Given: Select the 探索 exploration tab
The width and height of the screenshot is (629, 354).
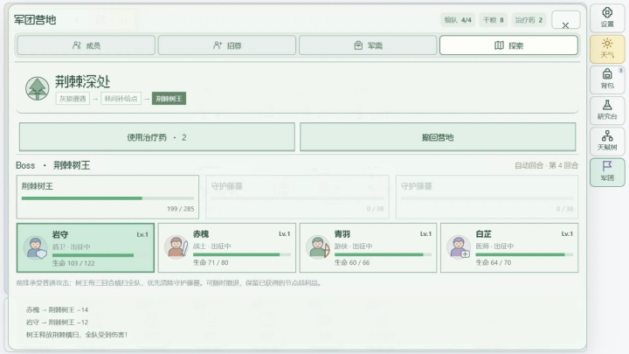Looking at the screenshot, I should [x=508, y=45].
